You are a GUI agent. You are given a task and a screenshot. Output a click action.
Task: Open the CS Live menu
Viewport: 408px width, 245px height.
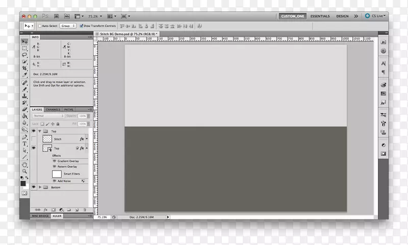pos(376,16)
